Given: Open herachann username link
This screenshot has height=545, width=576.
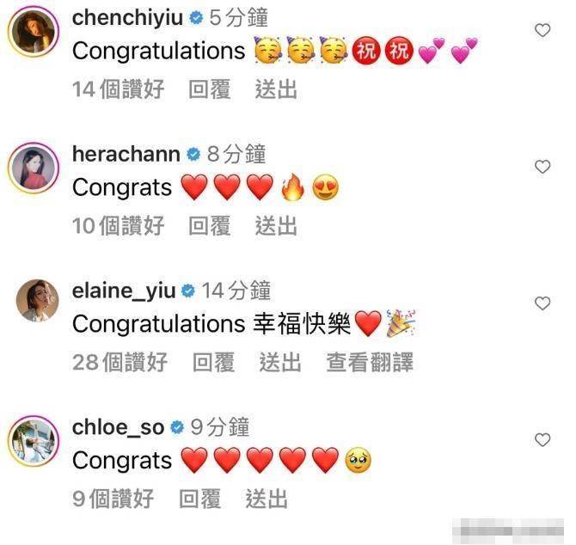Looking at the screenshot, I should pos(126,154).
